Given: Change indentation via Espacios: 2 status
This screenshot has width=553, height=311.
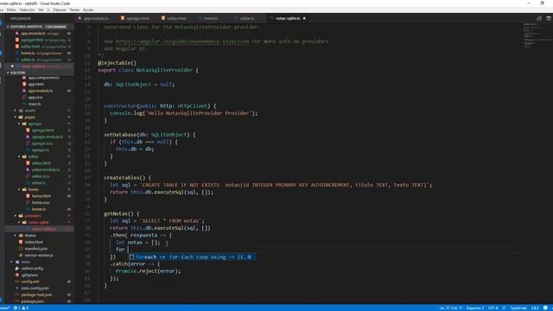Looking at the screenshot, I should pyautogui.click(x=475, y=308).
